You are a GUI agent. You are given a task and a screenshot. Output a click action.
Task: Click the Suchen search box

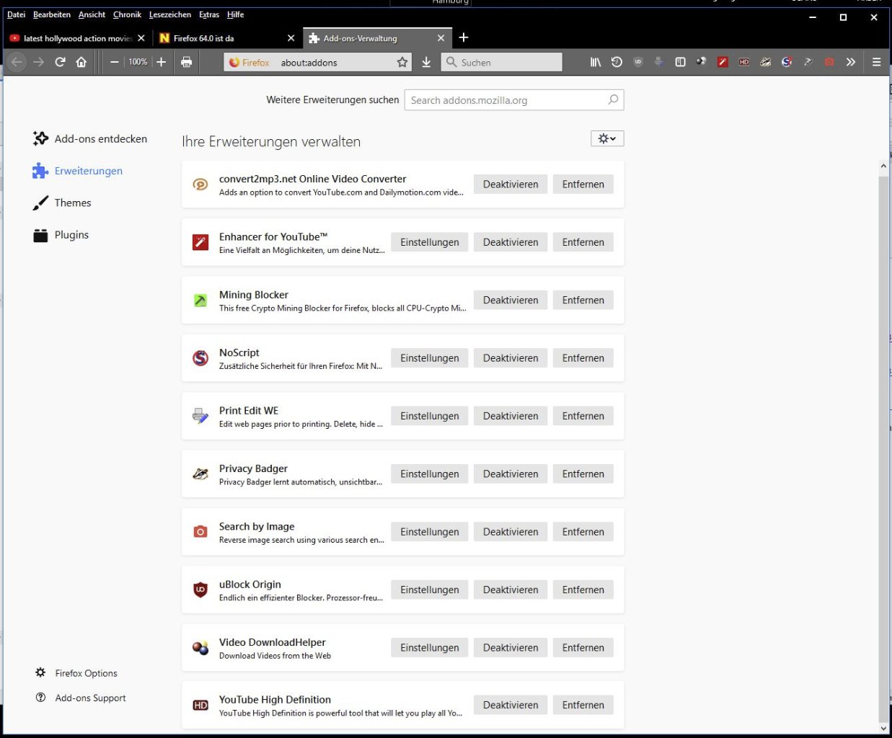click(501, 62)
